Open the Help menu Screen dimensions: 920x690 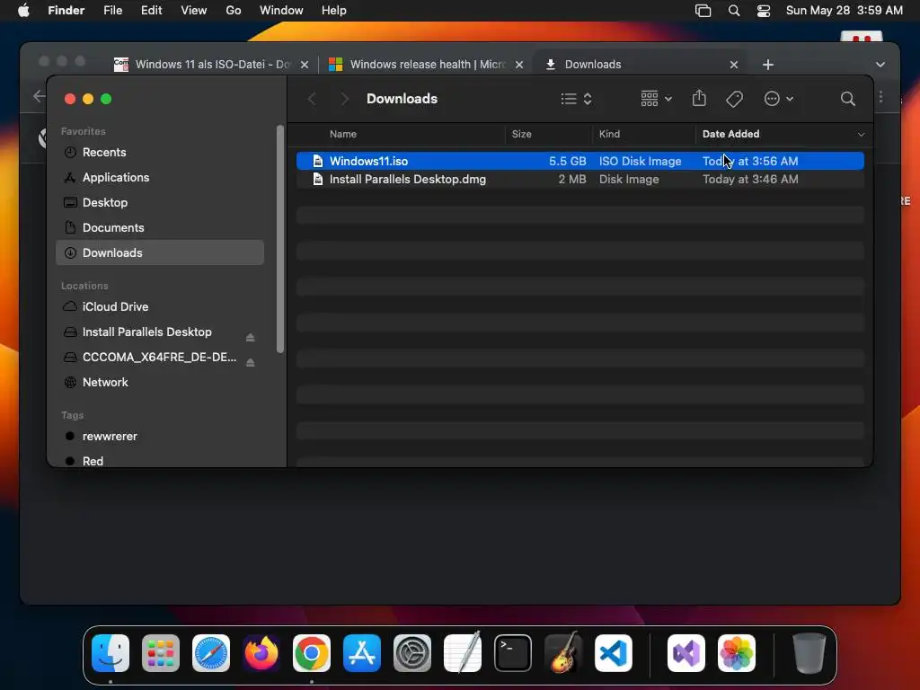[334, 11]
